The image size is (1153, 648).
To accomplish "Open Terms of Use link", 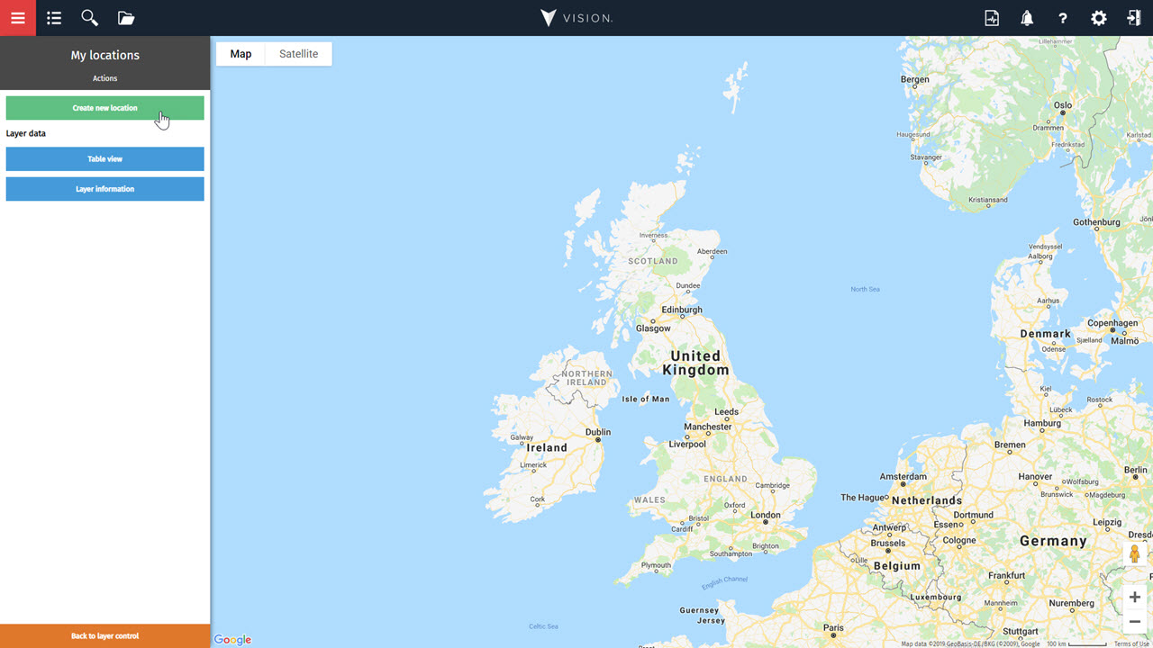I will click(x=1131, y=643).
